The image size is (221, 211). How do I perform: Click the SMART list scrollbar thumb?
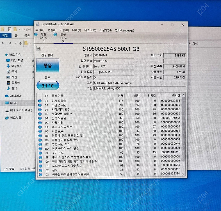coord(183,129)
